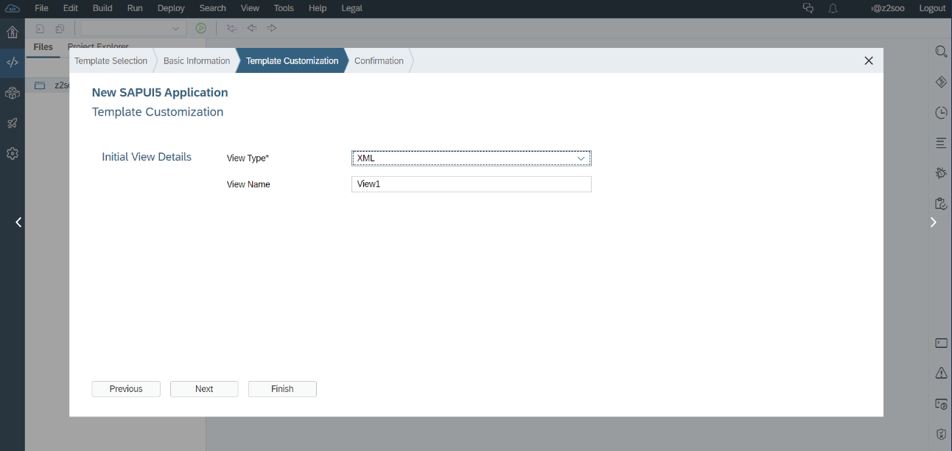Collapse left sidebar with the left chevron
This screenshot has height=451, width=952.
[18, 222]
